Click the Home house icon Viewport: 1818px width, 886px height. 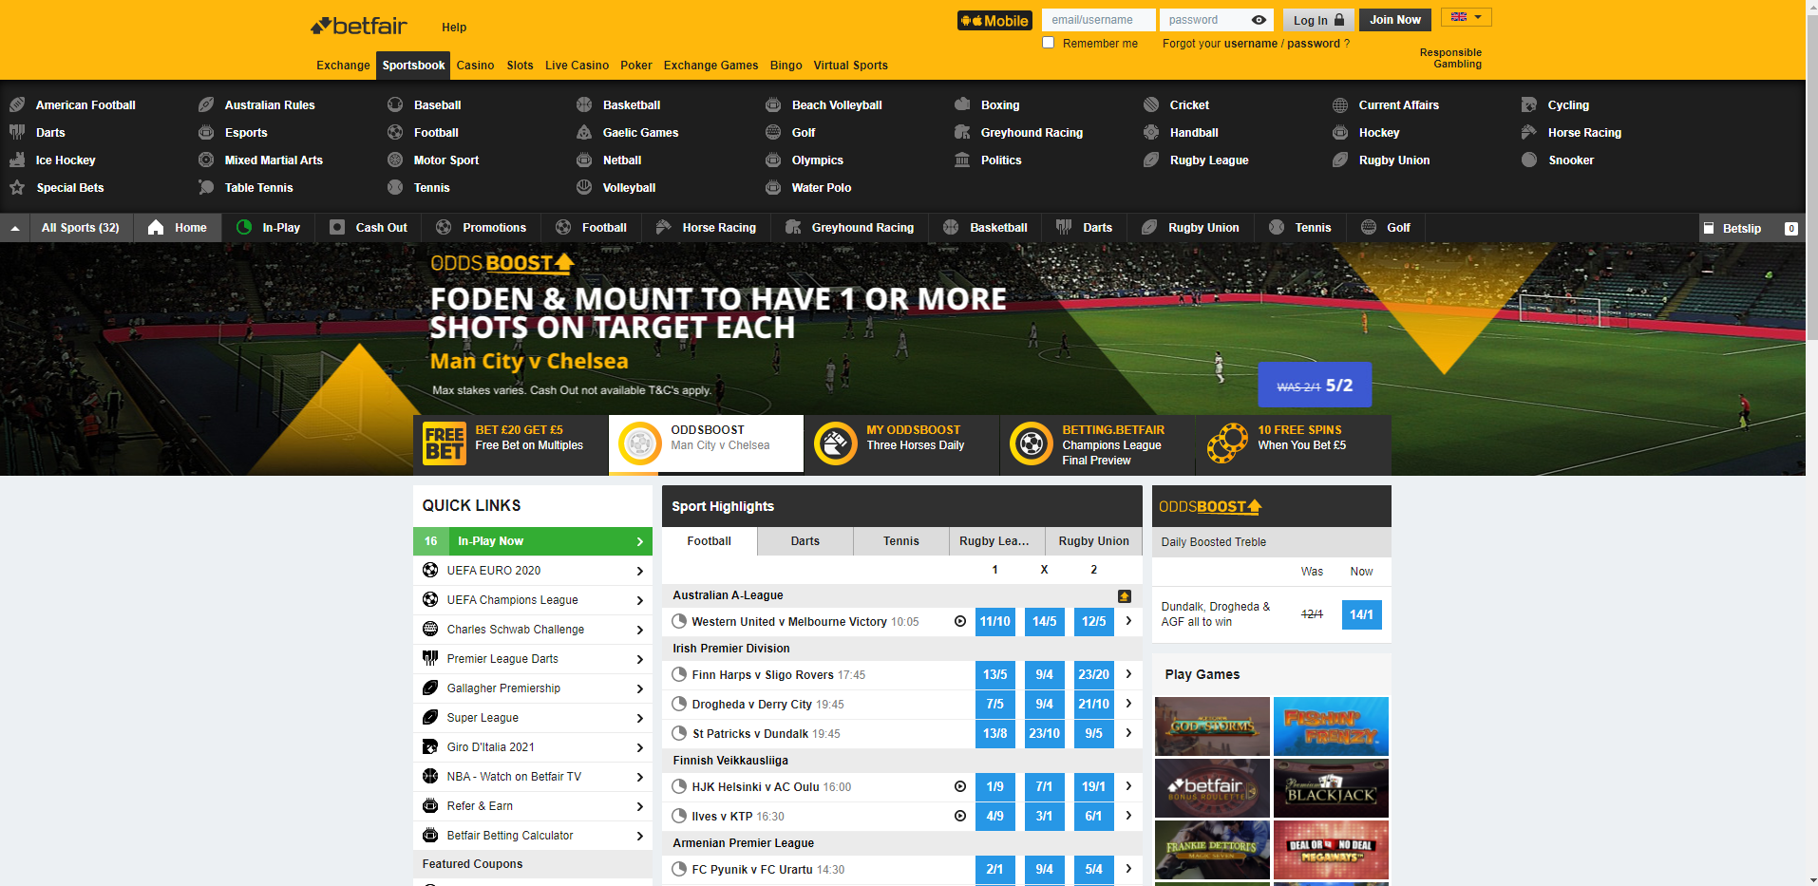coord(156,228)
